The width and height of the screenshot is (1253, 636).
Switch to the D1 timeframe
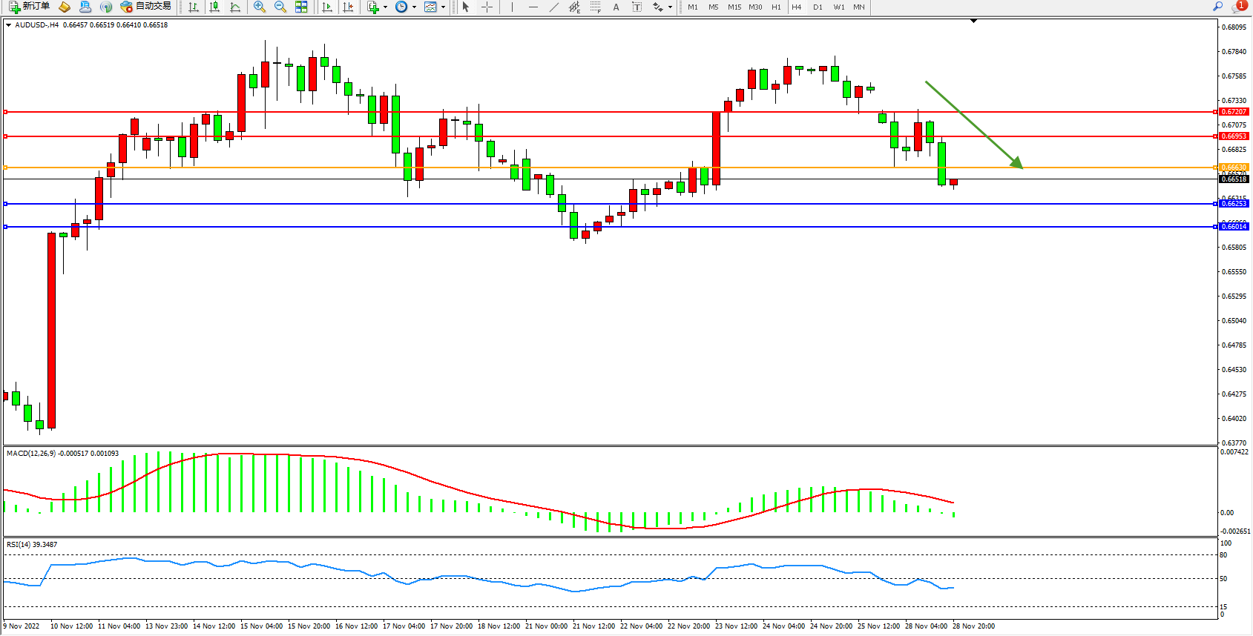818,7
